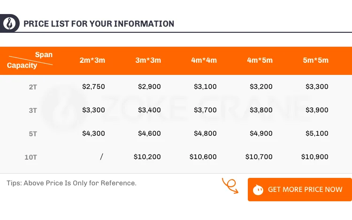Click the 5T capacity row label

pos(33,133)
